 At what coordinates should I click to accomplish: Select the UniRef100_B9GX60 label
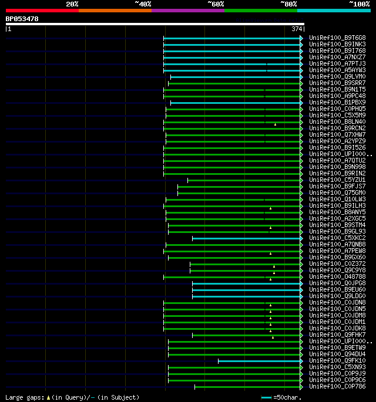tap(337, 257)
